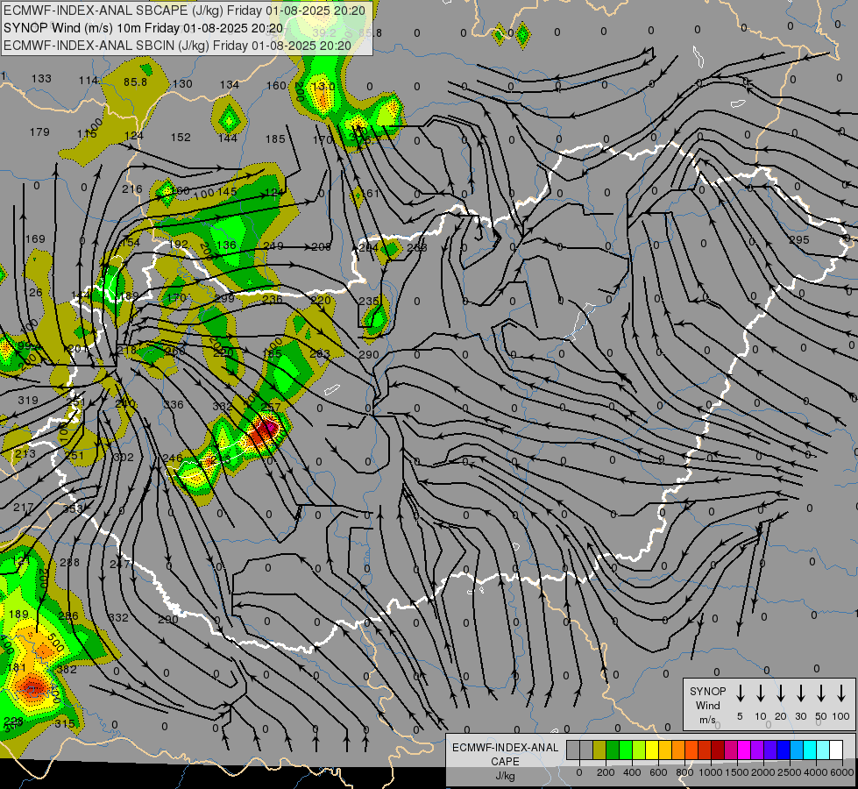Image resolution: width=858 pixels, height=789 pixels.
Task: Click the map value 263
Action: [x=417, y=247]
